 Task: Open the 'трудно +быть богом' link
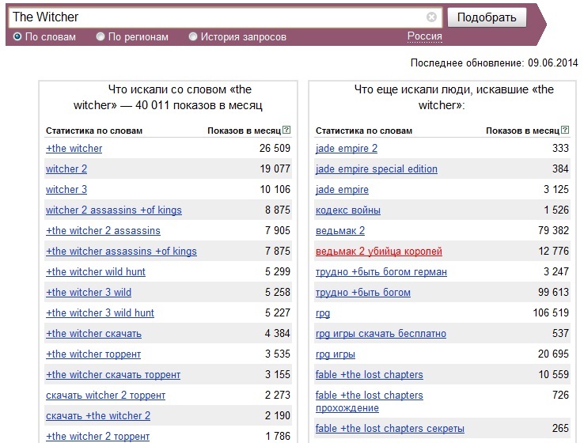[x=362, y=292]
